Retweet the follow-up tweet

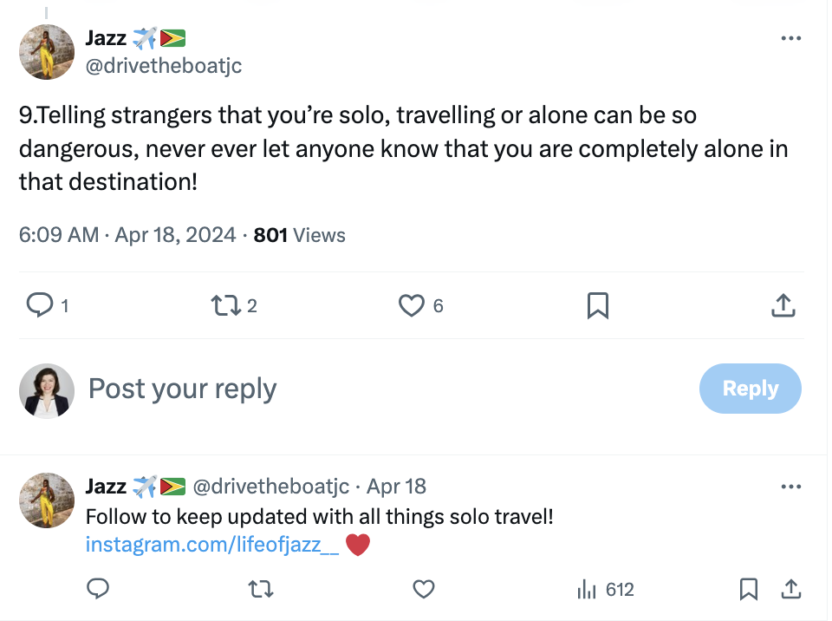click(x=261, y=589)
